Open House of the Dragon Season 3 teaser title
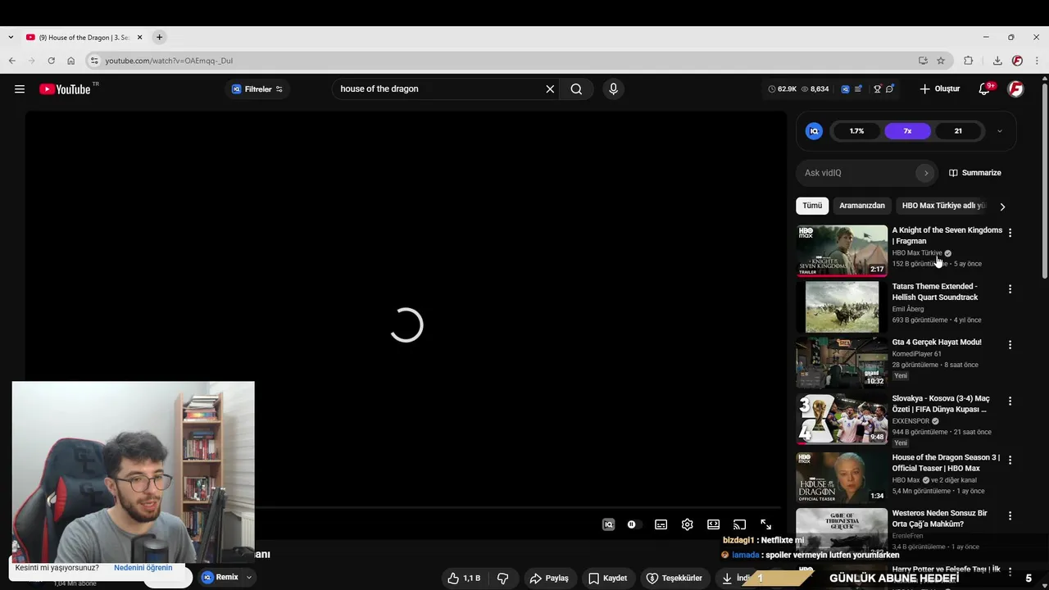 pyautogui.click(x=946, y=463)
